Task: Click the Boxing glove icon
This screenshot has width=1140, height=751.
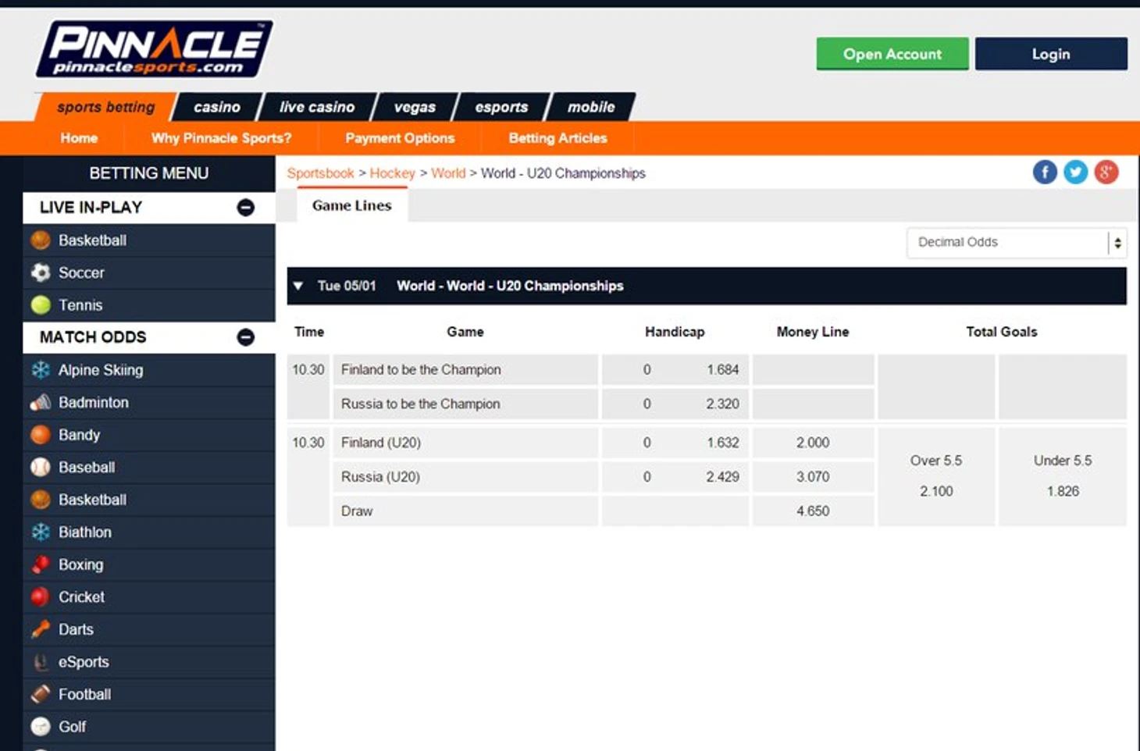Action: pos(41,564)
